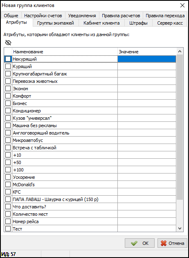The width and height of the screenshot is (189, 258).
Task: Select the Сервер касс tab
Action: coord(170,23)
